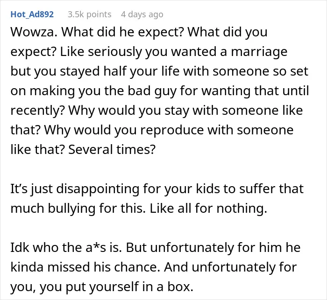The image size is (327, 300).
Task: Click the line beginning 'recently? Why would you stay'
Action: [x=156, y=111]
